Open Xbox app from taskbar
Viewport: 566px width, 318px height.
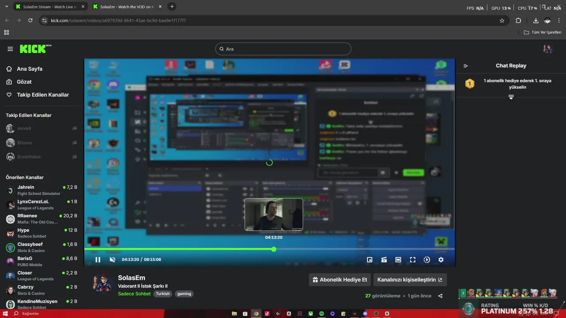pos(310,314)
